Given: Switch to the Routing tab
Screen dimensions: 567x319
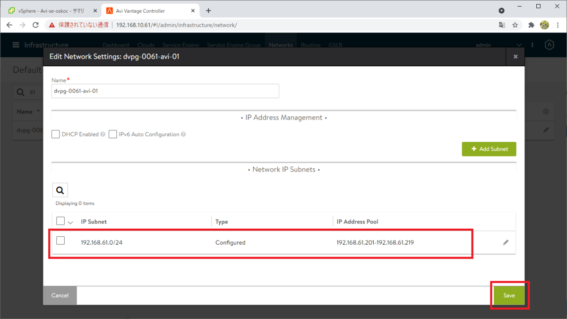Looking at the screenshot, I should pyautogui.click(x=310, y=45).
